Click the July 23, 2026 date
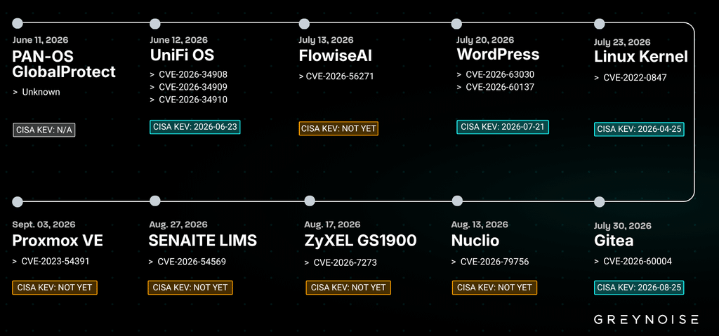Image resolution: width=719 pixels, height=336 pixels. point(622,42)
